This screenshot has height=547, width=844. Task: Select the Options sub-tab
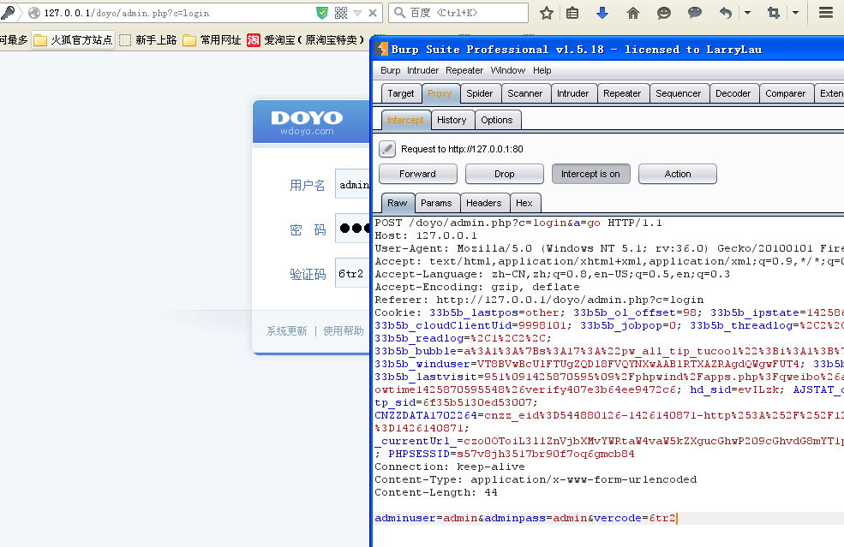coord(497,120)
